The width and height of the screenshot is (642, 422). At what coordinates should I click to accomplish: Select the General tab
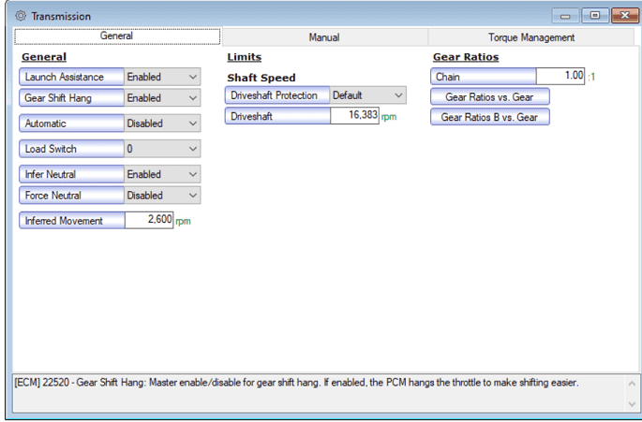click(117, 36)
